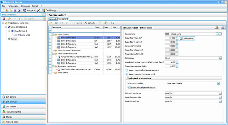Select Ambiente unico tree item

[x=24, y=35]
